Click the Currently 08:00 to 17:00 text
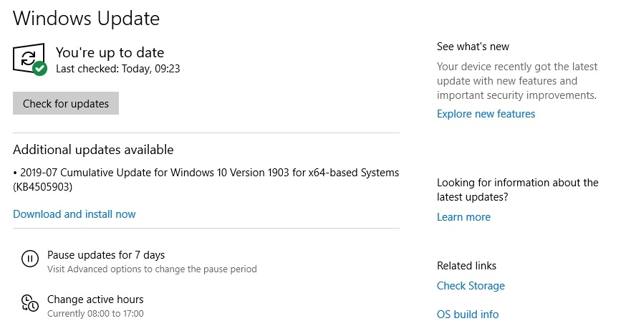 pos(95,314)
